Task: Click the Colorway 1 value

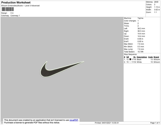Action: pos(15,16)
